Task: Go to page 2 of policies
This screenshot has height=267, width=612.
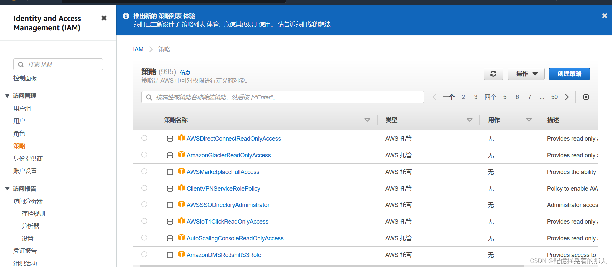Action: [x=463, y=97]
